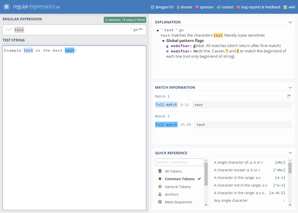Viewport: 298px width, 213px height.
Task: Click the first highlighted 'text' match in test string
Action: [x=28, y=50]
